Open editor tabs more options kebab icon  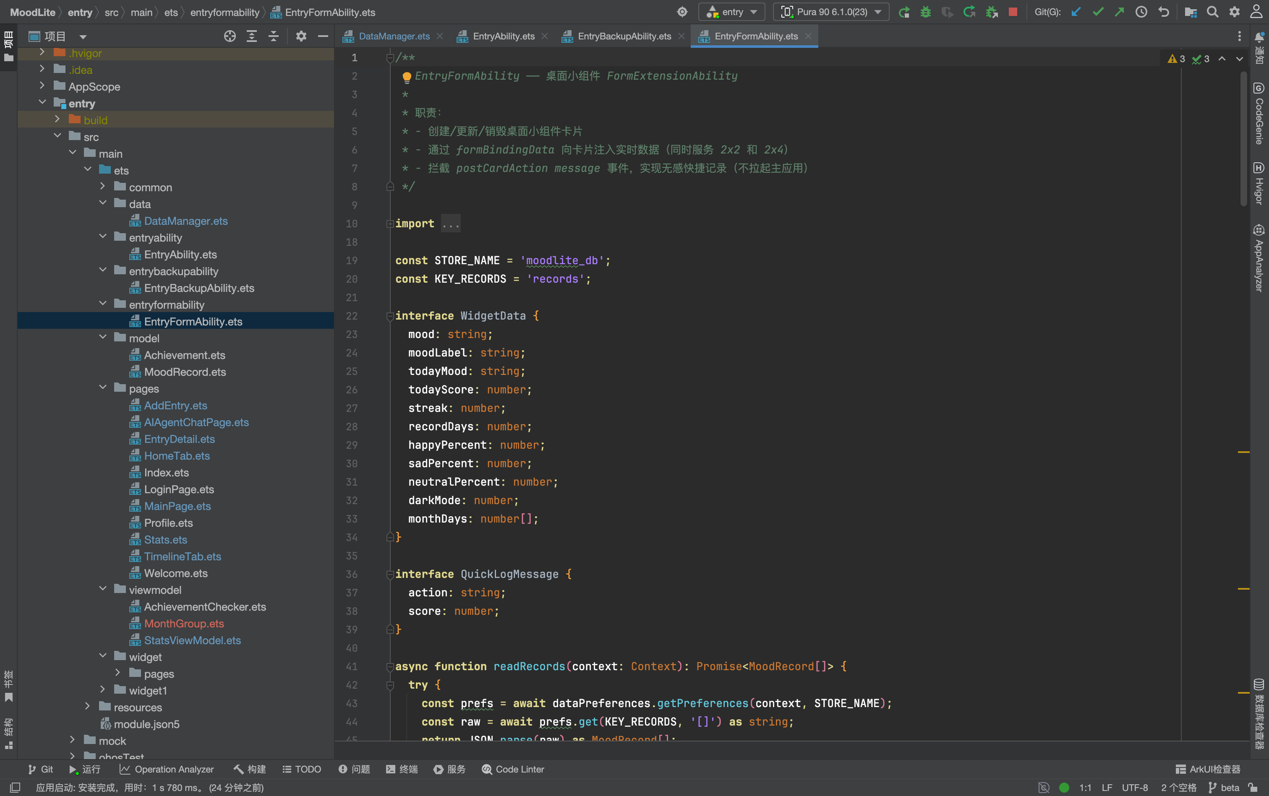coord(1239,36)
